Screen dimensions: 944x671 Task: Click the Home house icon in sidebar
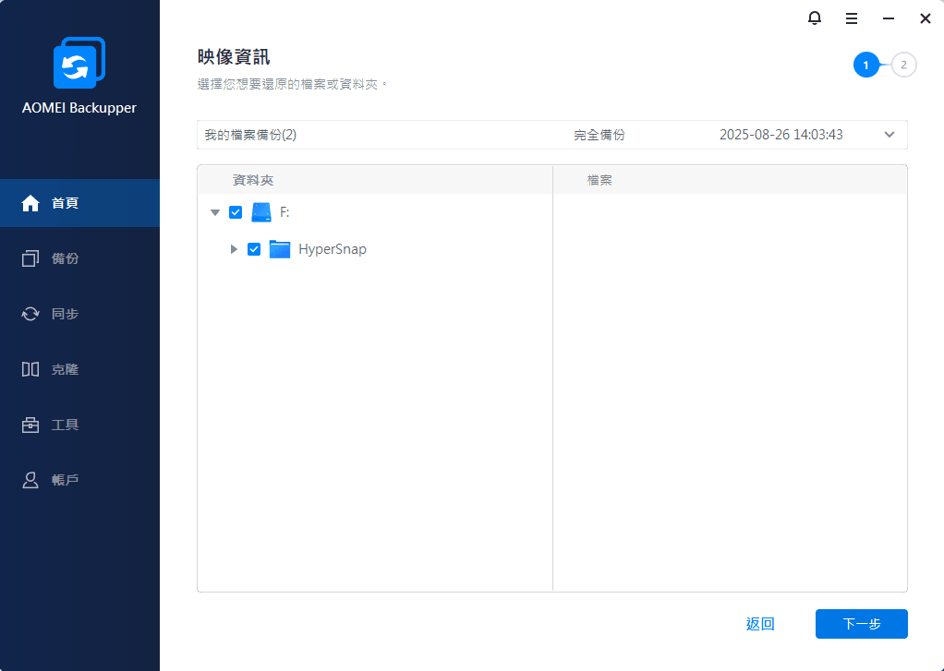click(30, 203)
